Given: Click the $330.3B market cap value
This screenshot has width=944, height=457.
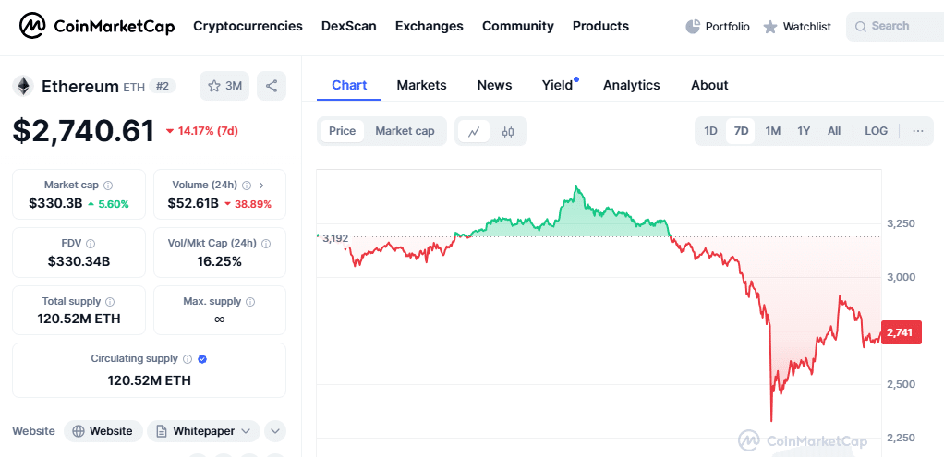Looking at the screenshot, I should 55,203.
